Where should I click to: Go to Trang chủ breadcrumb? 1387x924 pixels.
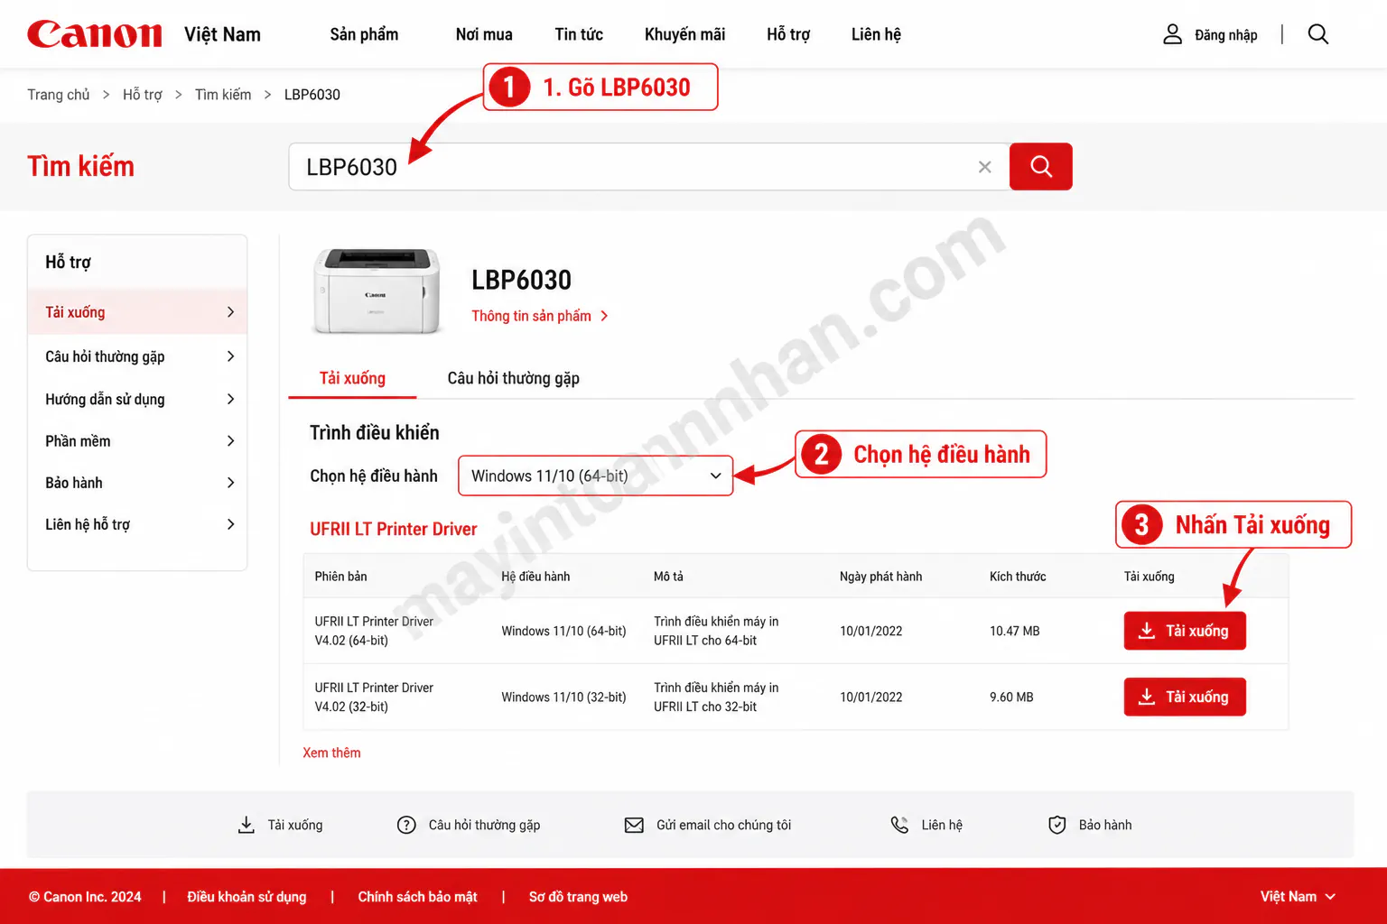click(59, 95)
